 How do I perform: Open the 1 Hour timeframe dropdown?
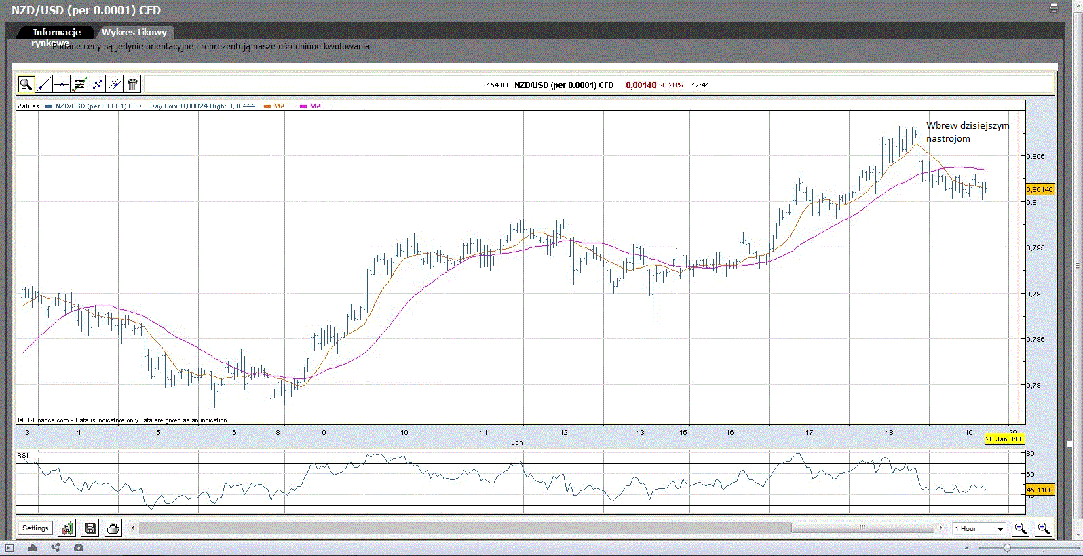979,528
